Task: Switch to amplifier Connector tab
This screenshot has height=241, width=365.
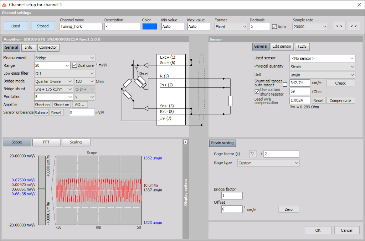Action: pos(48,47)
